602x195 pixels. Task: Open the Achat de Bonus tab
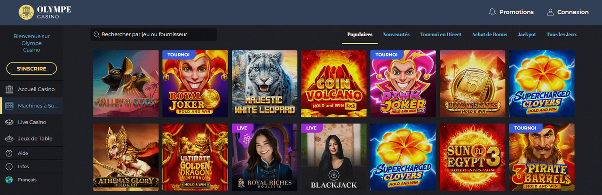coord(489,34)
